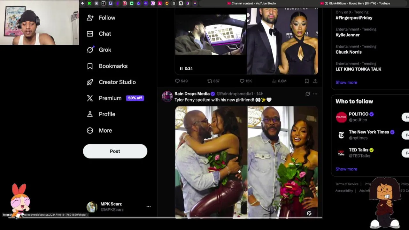This screenshot has width=409, height=230.
Task: Click Grok icon on Rain Drops Media post
Action: 307,94
